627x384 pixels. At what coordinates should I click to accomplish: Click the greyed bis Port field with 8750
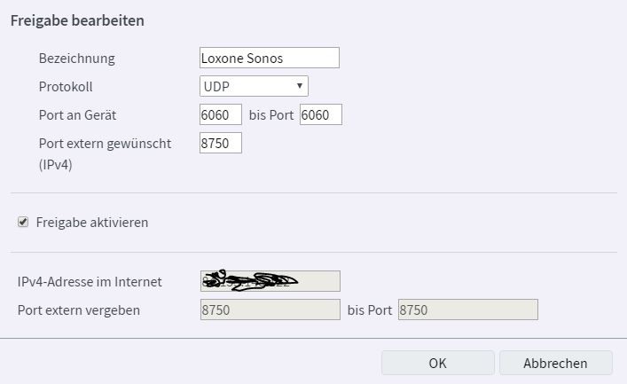467,310
